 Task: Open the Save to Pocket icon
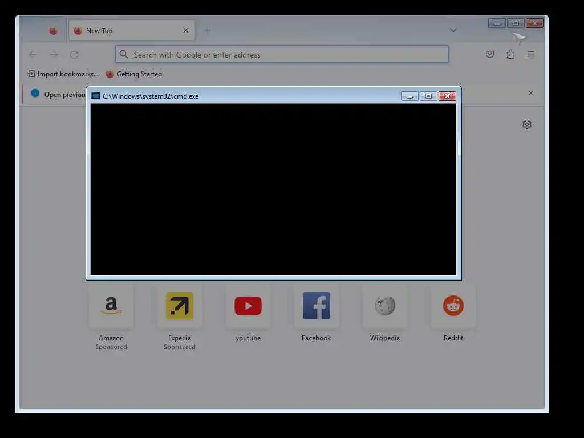[490, 54]
